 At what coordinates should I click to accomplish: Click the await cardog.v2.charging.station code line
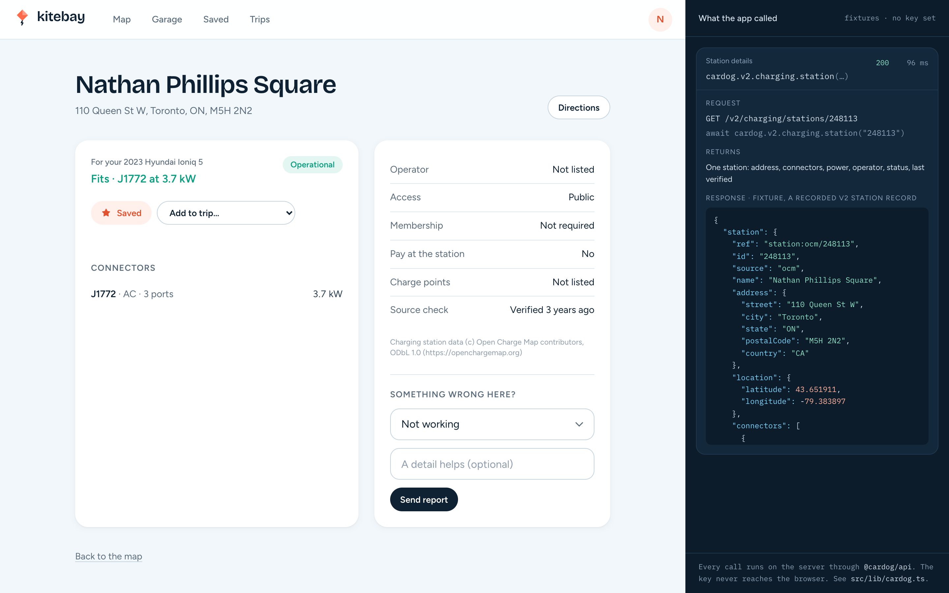[805, 133]
